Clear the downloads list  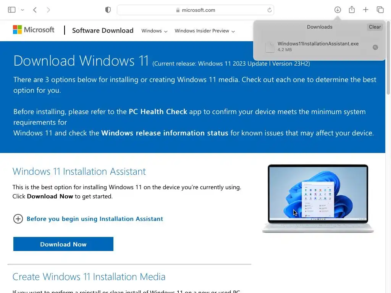tap(375, 27)
